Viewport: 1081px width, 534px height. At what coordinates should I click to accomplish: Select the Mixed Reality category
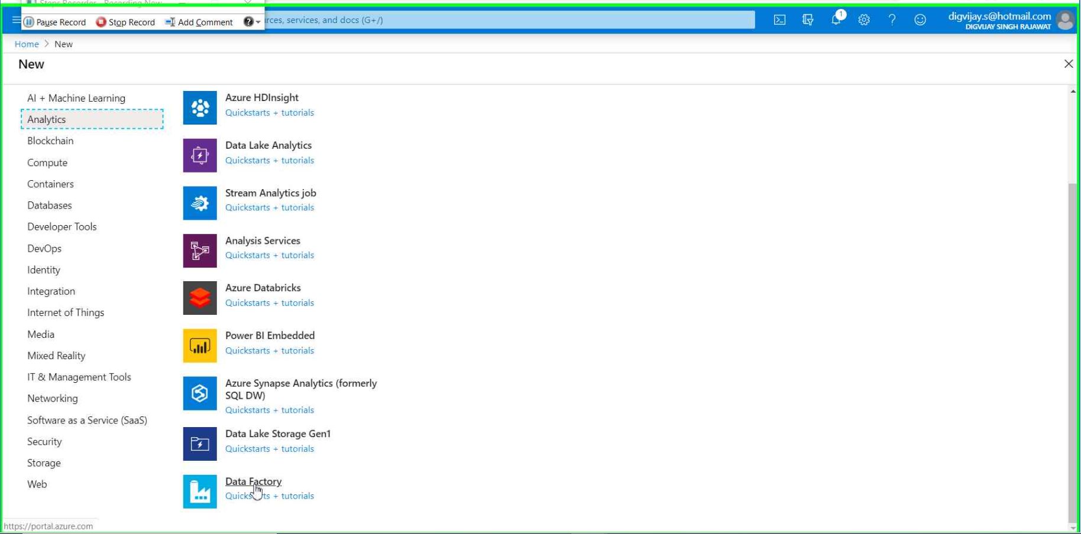(x=56, y=356)
